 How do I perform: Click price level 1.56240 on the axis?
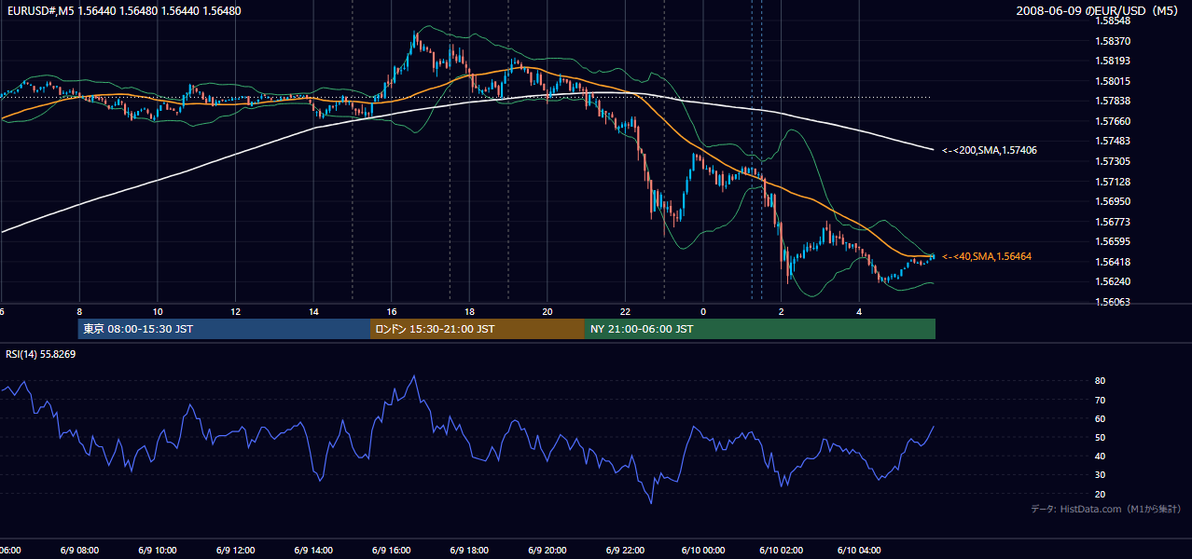click(1114, 281)
